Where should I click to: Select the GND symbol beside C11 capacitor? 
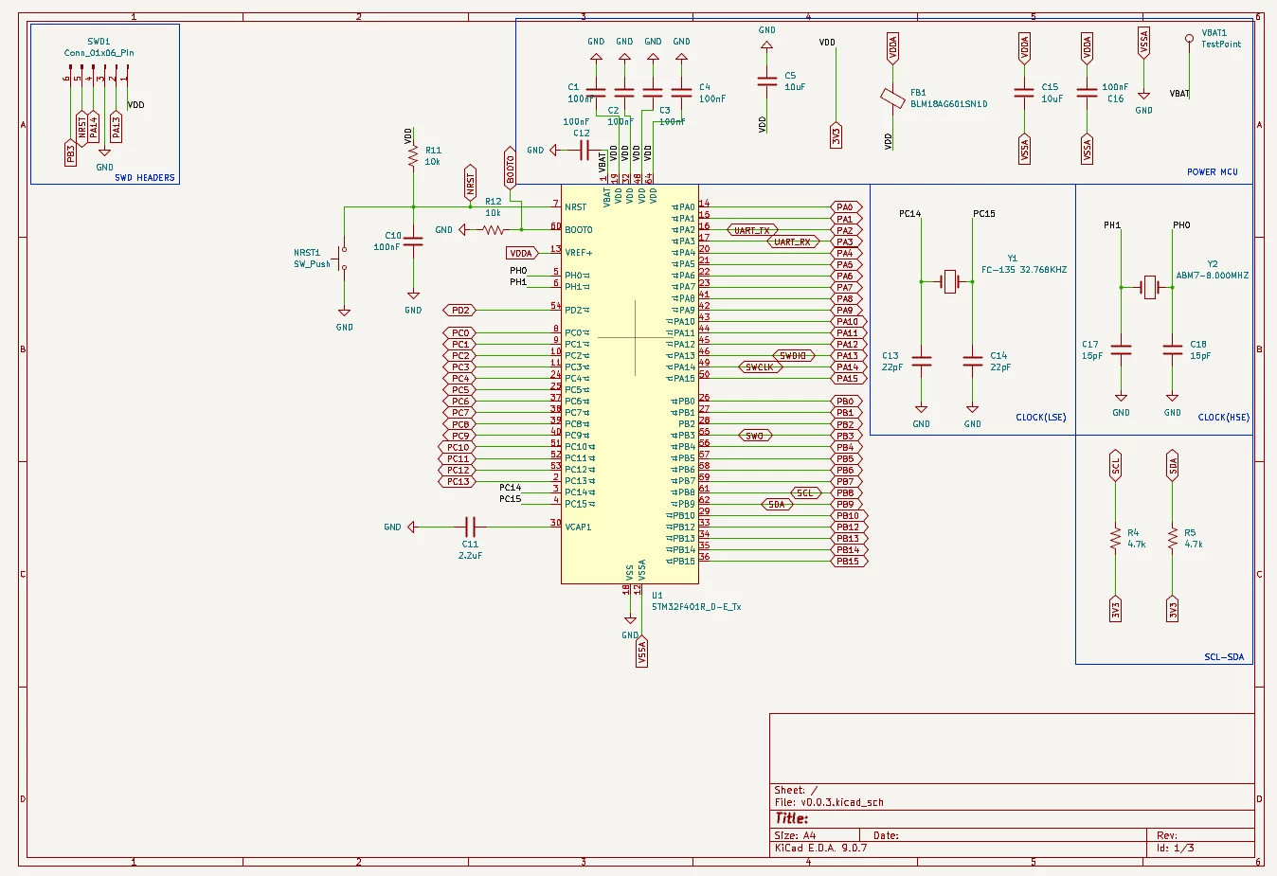(410, 527)
